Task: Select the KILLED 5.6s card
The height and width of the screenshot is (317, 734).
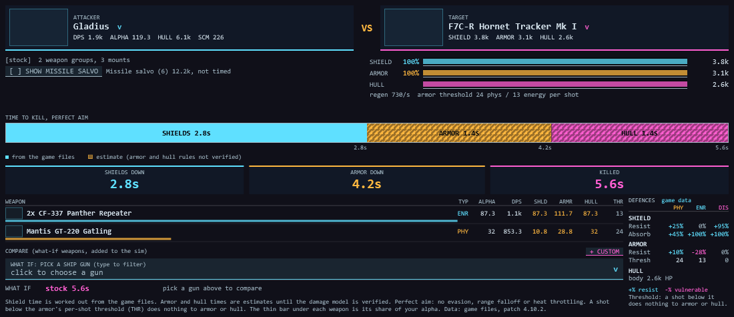Action: click(x=609, y=180)
